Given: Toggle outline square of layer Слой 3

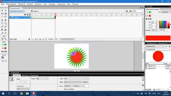Looking at the screenshot, I should tap(30, 18).
